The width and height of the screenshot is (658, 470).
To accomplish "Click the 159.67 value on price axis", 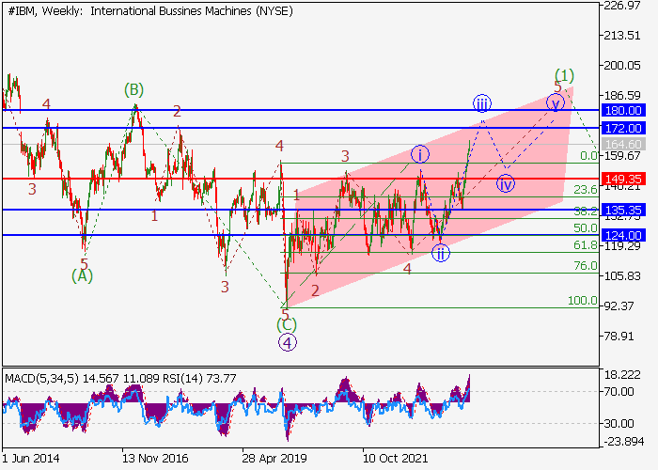I will pos(622,156).
